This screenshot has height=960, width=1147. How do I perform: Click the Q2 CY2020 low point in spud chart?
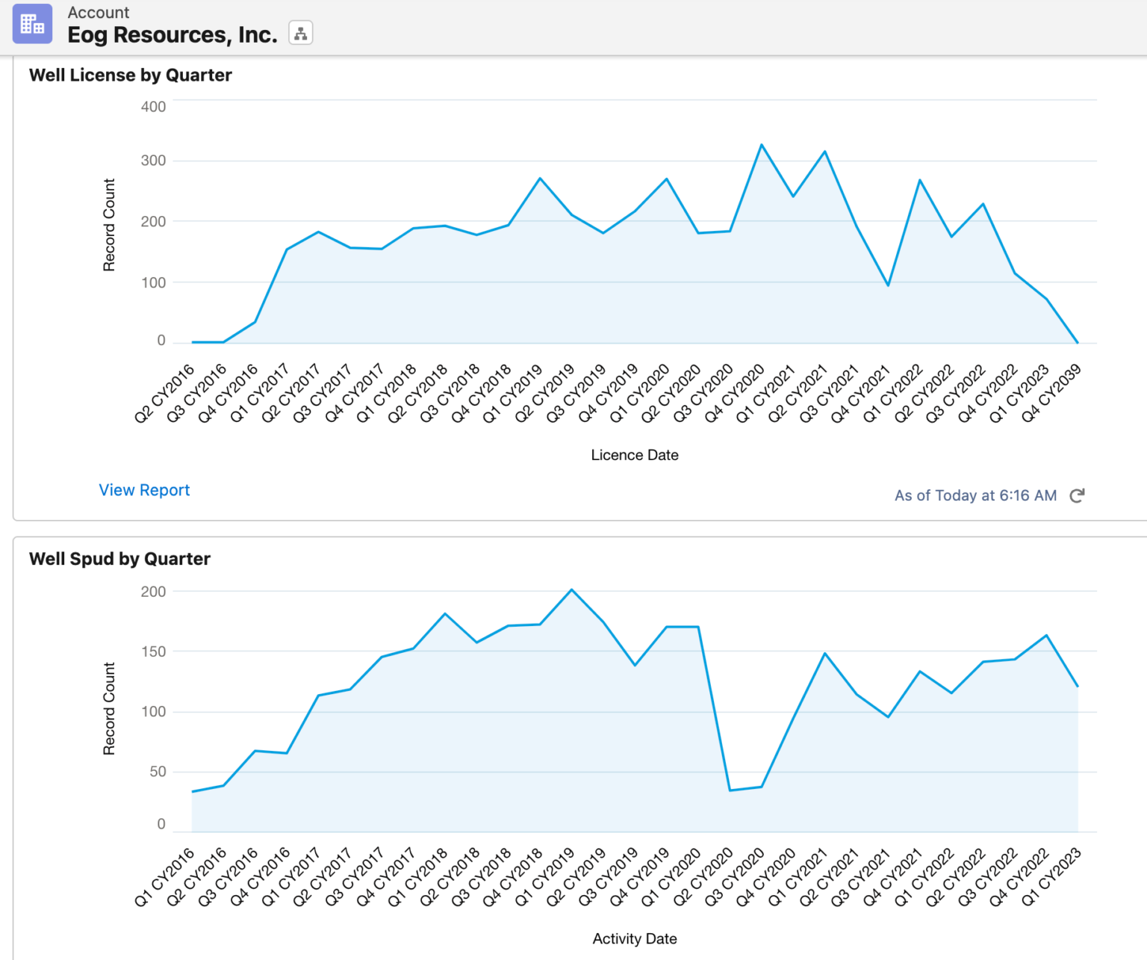tap(730, 790)
